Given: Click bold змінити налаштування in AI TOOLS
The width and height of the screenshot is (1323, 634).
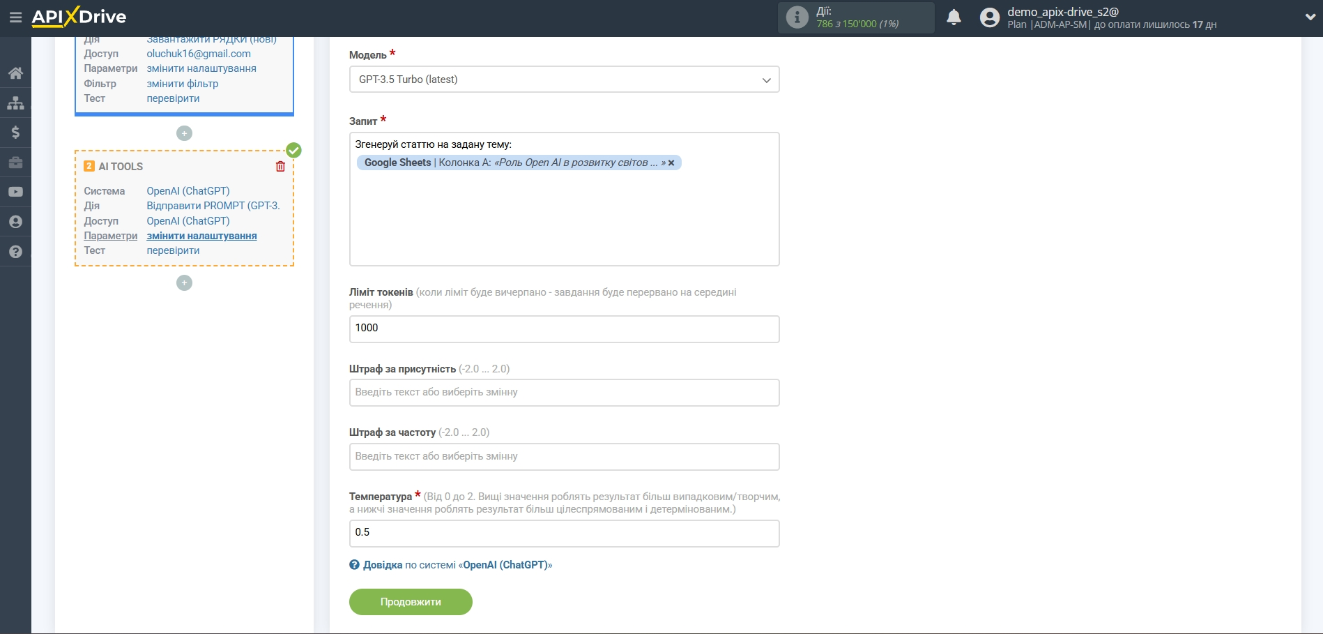Looking at the screenshot, I should tap(201, 236).
